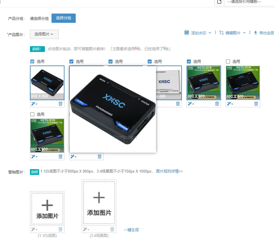
Task: Delete the second-row HCTL-01B image
Action: [x=60, y=156]
